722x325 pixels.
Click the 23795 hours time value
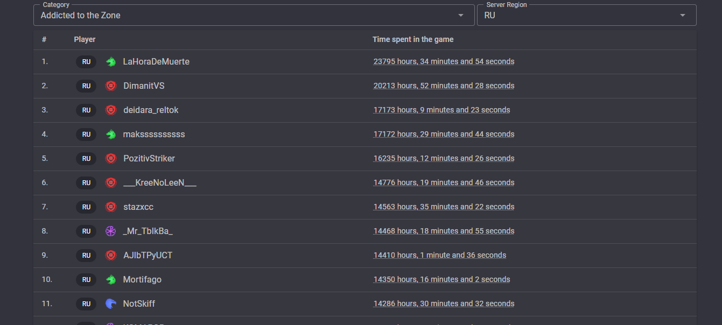click(444, 62)
